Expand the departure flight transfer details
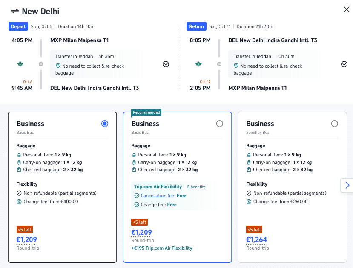Viewport: 353px width, 268px height. point(166,64)
